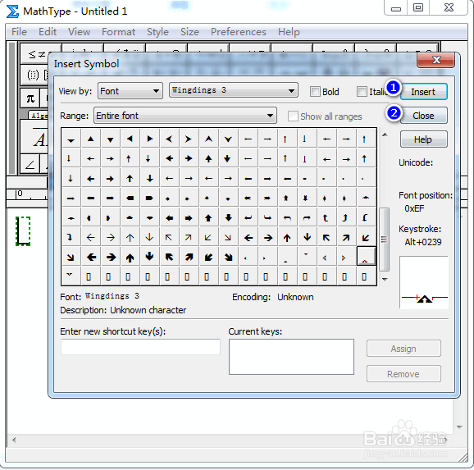474x470 pixels.
Task: Pick the large bold right chevron symbol
Action: (189, 139)
